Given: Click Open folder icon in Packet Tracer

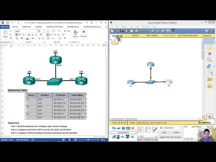Looking at the screenshot, I should [117, 31].
